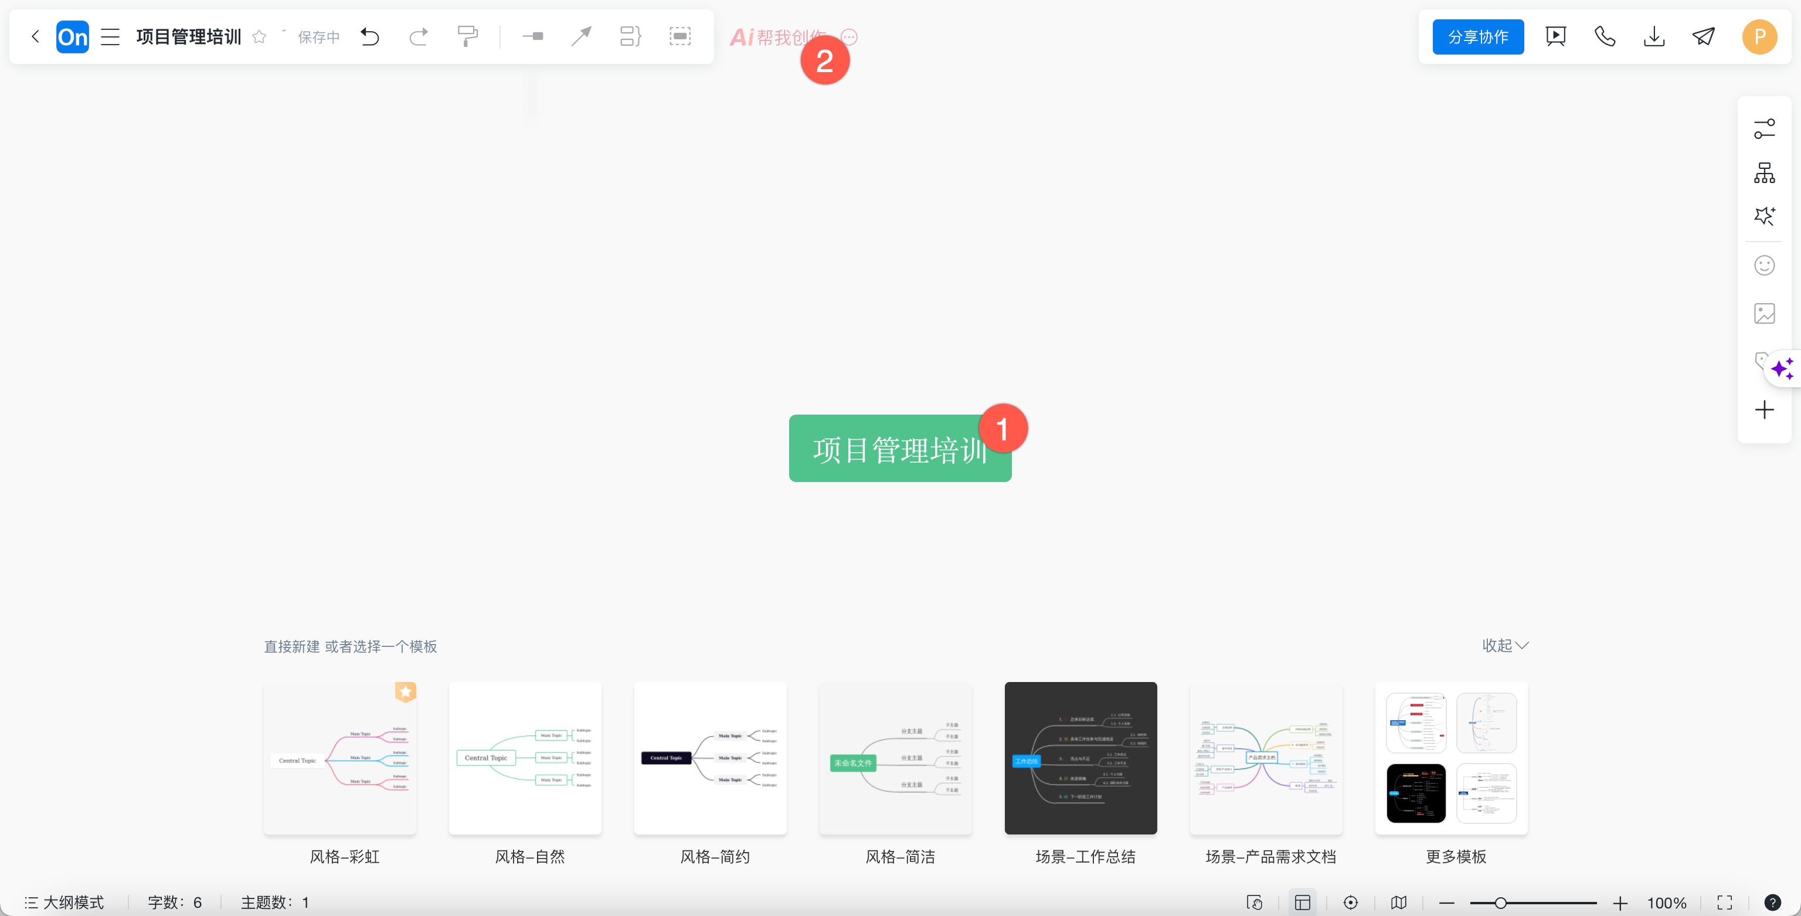Star the 项目管理培训 document as favorite
Viewport: 1801px width, 916px height.
tap(259, 36)
